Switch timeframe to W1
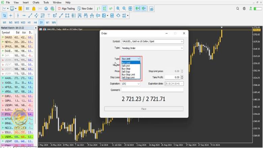263x148 pixels. click(x=48, y=23)
